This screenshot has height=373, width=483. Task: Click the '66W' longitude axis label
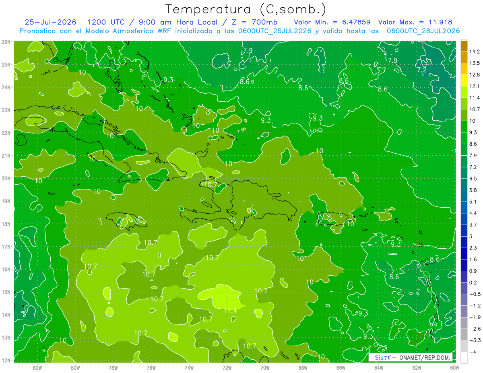pyautogui.click(x=341, y=367)
